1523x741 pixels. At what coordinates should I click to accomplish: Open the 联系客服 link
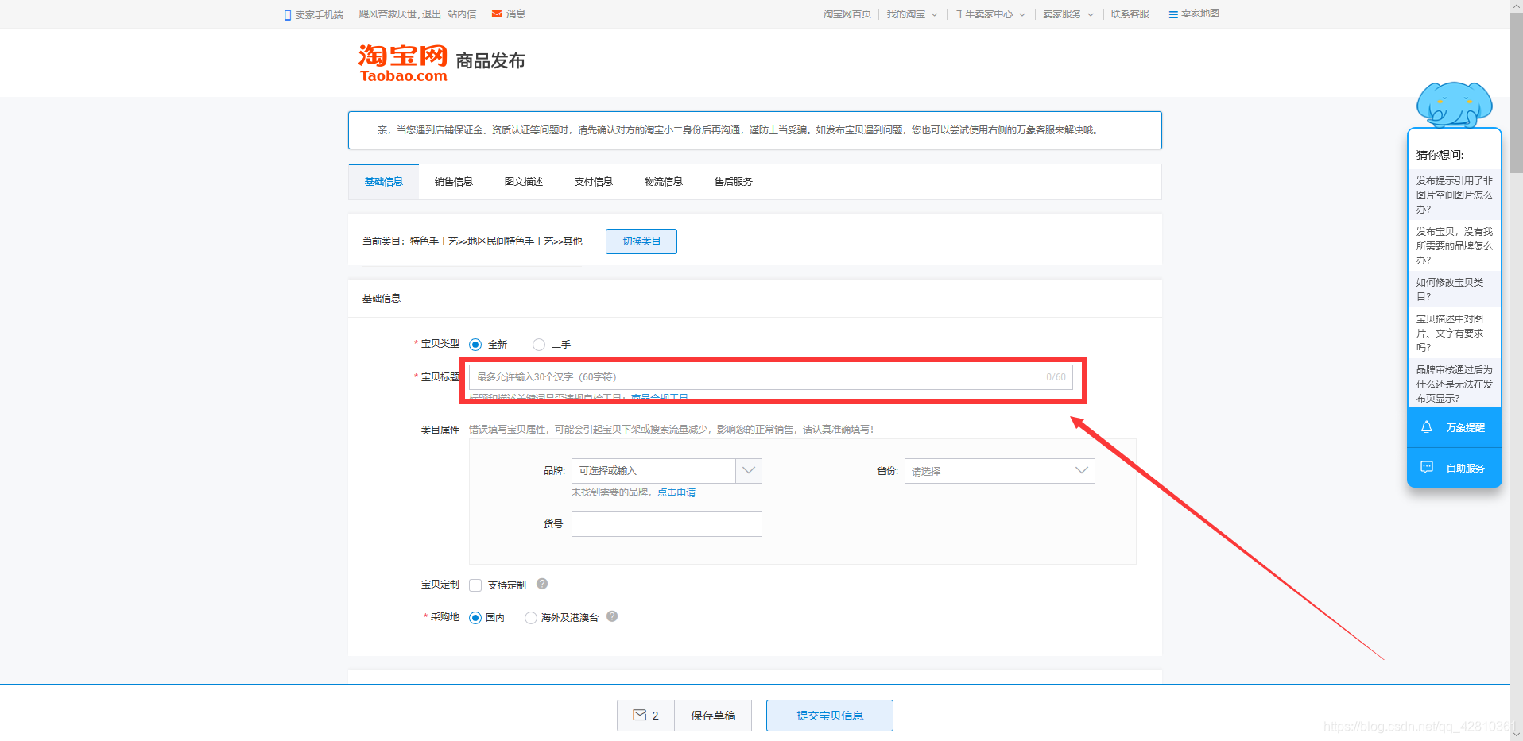[1130, 14]
